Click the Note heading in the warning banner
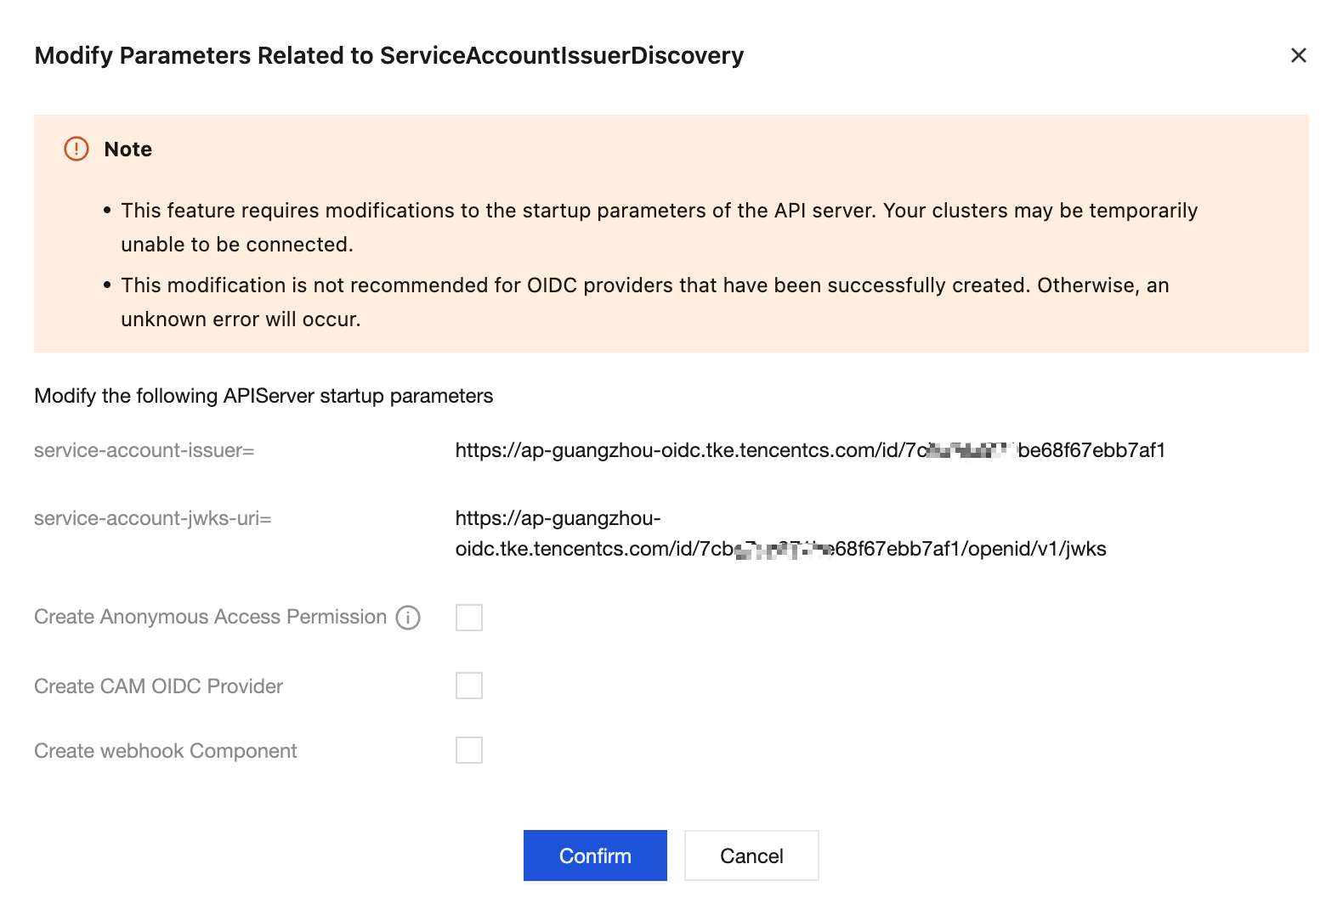1343x909 pixels. 128,150
